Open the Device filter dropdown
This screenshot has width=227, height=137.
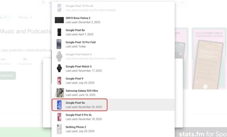pyautogui.click(x=25, y=17)
